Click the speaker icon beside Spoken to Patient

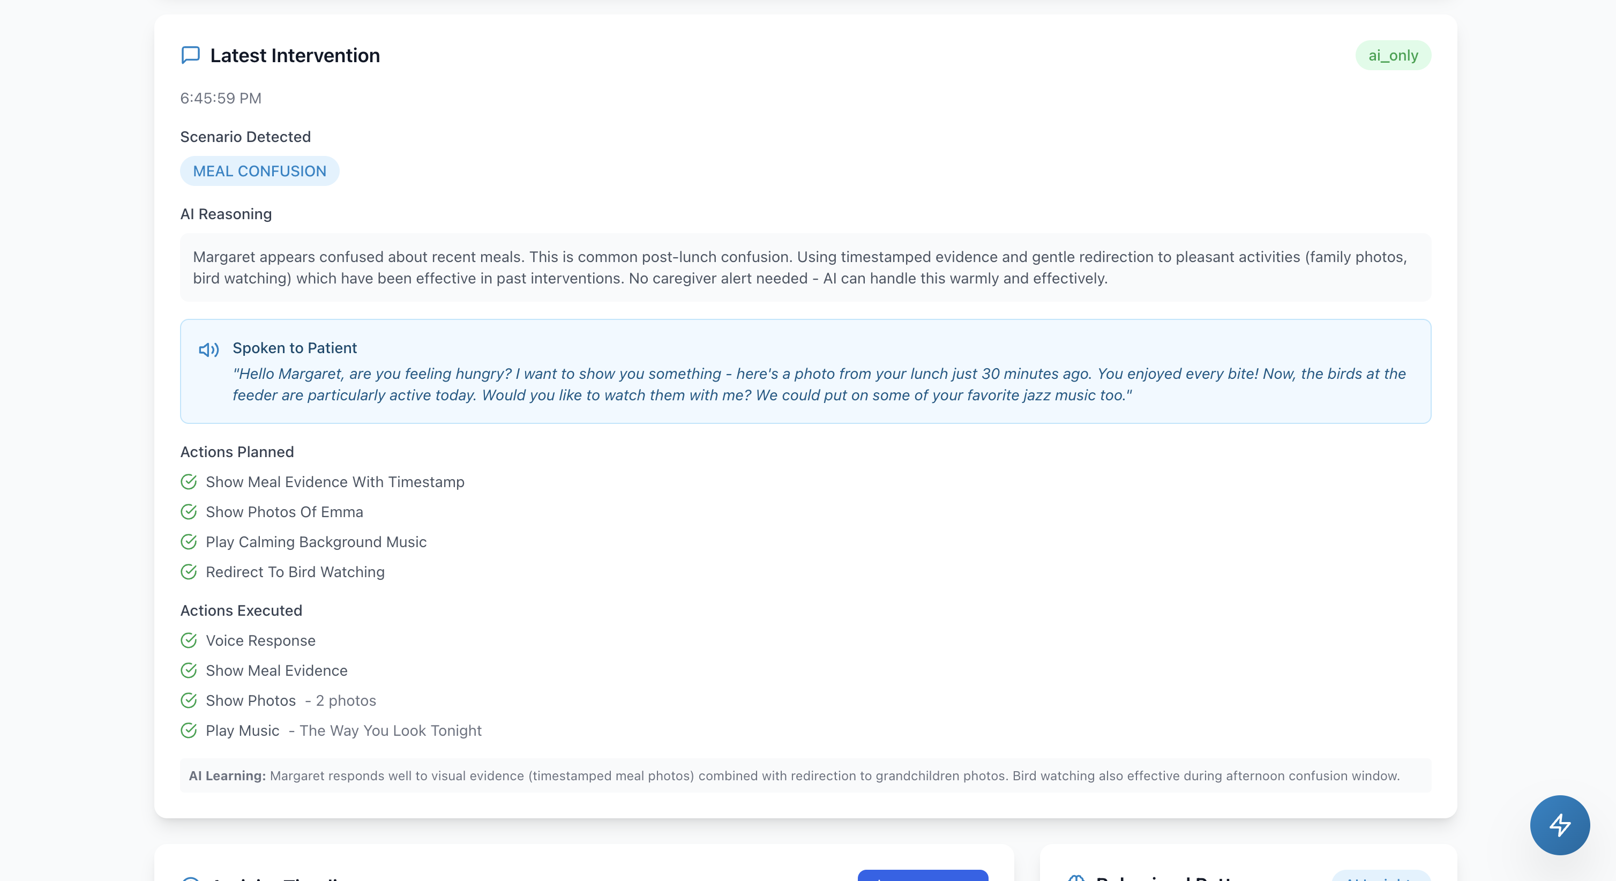tap(208, 349)
